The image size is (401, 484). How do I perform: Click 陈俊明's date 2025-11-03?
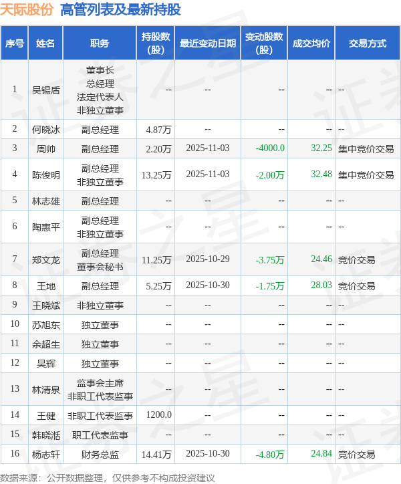pos(208,174)
